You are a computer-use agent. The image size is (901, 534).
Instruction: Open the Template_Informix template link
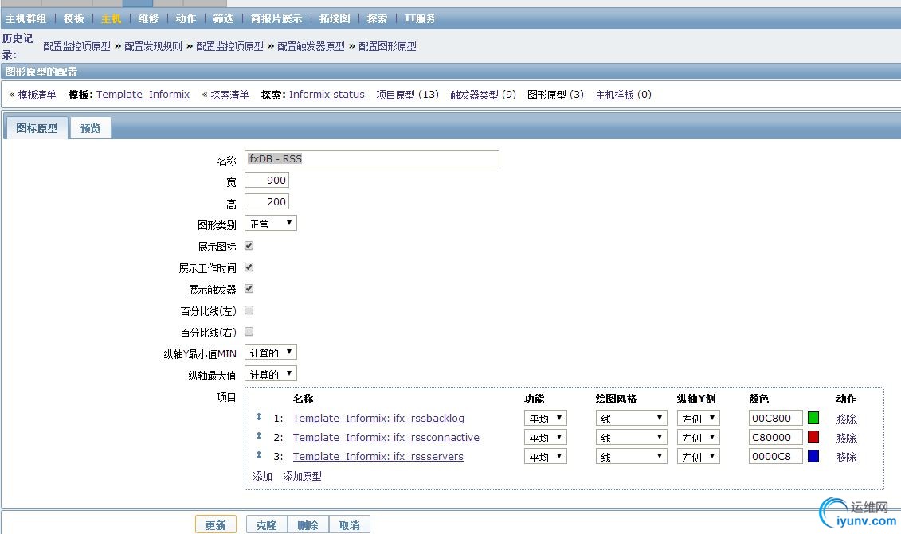[x=143, y=94]
